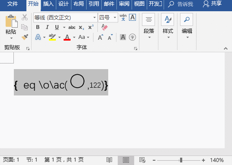
Task: Switch to the 设计 Design tab
Action: pyautogui.click(x=64, y=4)
